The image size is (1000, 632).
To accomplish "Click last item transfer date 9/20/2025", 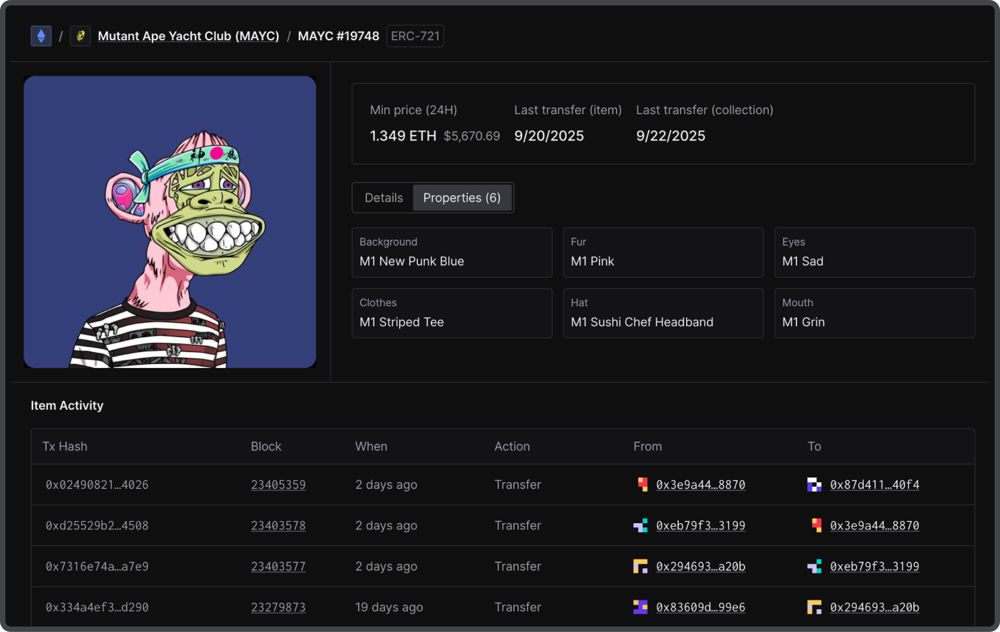I will 549,136.
